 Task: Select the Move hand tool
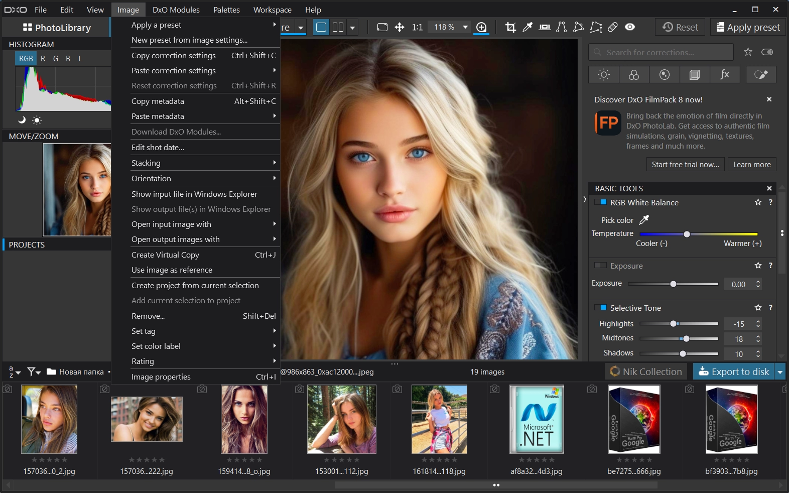(400, 27)
